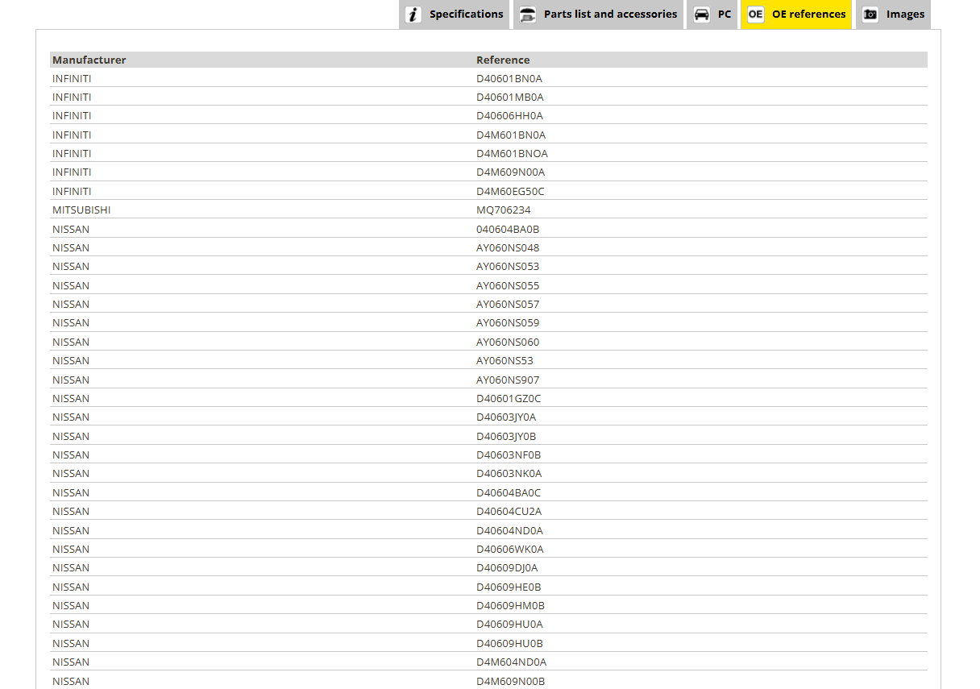This screenshot has height=689, width=980.
Task: Select reference D40601MB0A
Action: [509, 97]
